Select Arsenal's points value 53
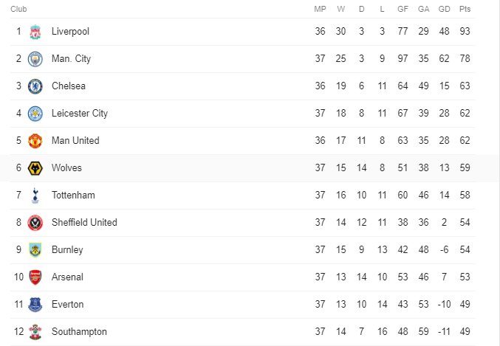 point(465,277)
